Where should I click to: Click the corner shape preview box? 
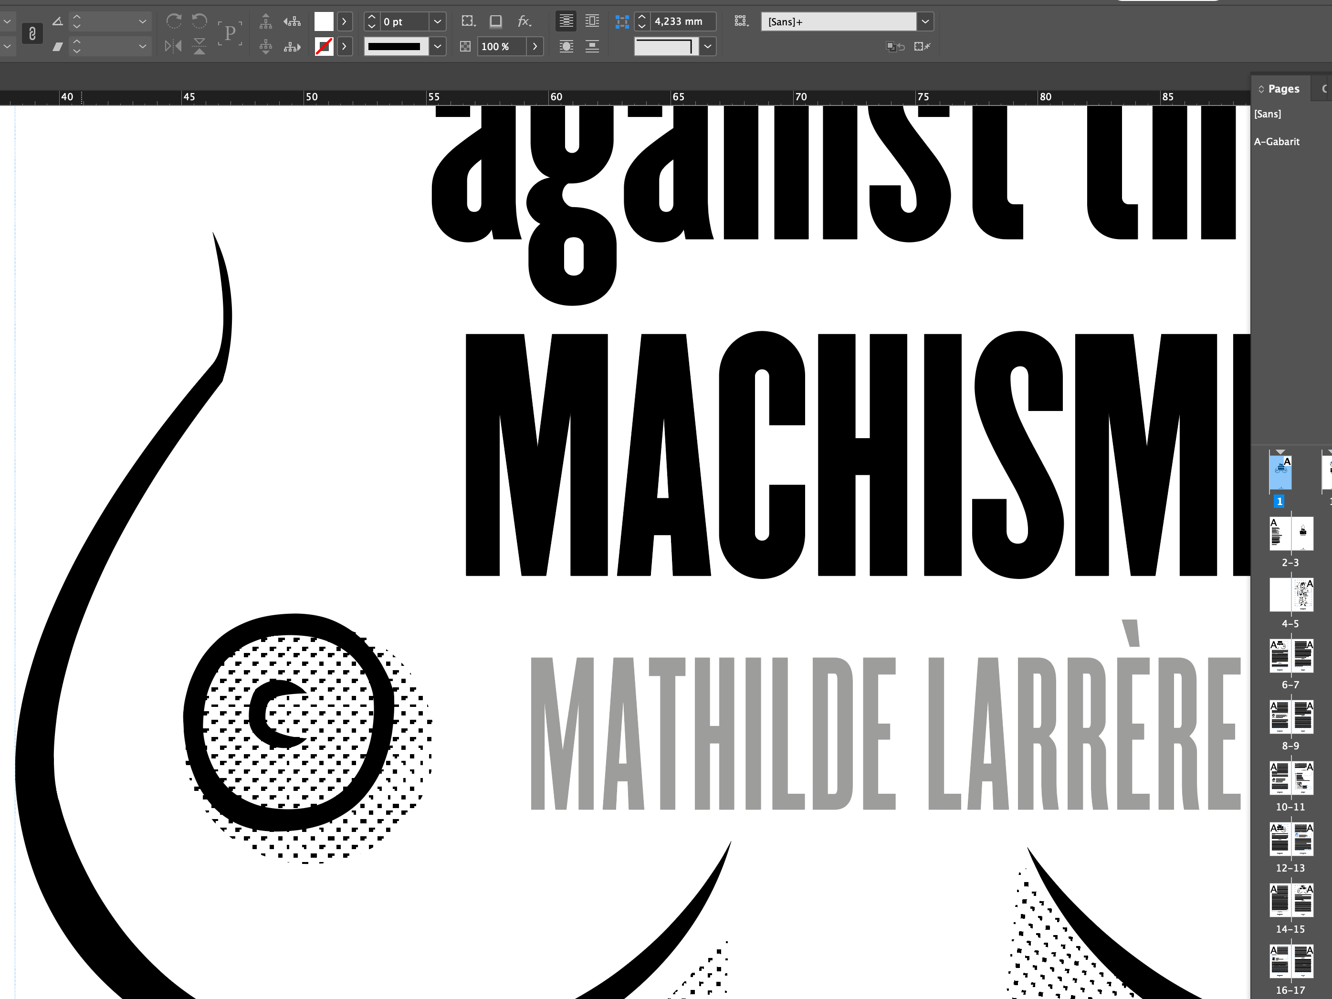[666, 46]
